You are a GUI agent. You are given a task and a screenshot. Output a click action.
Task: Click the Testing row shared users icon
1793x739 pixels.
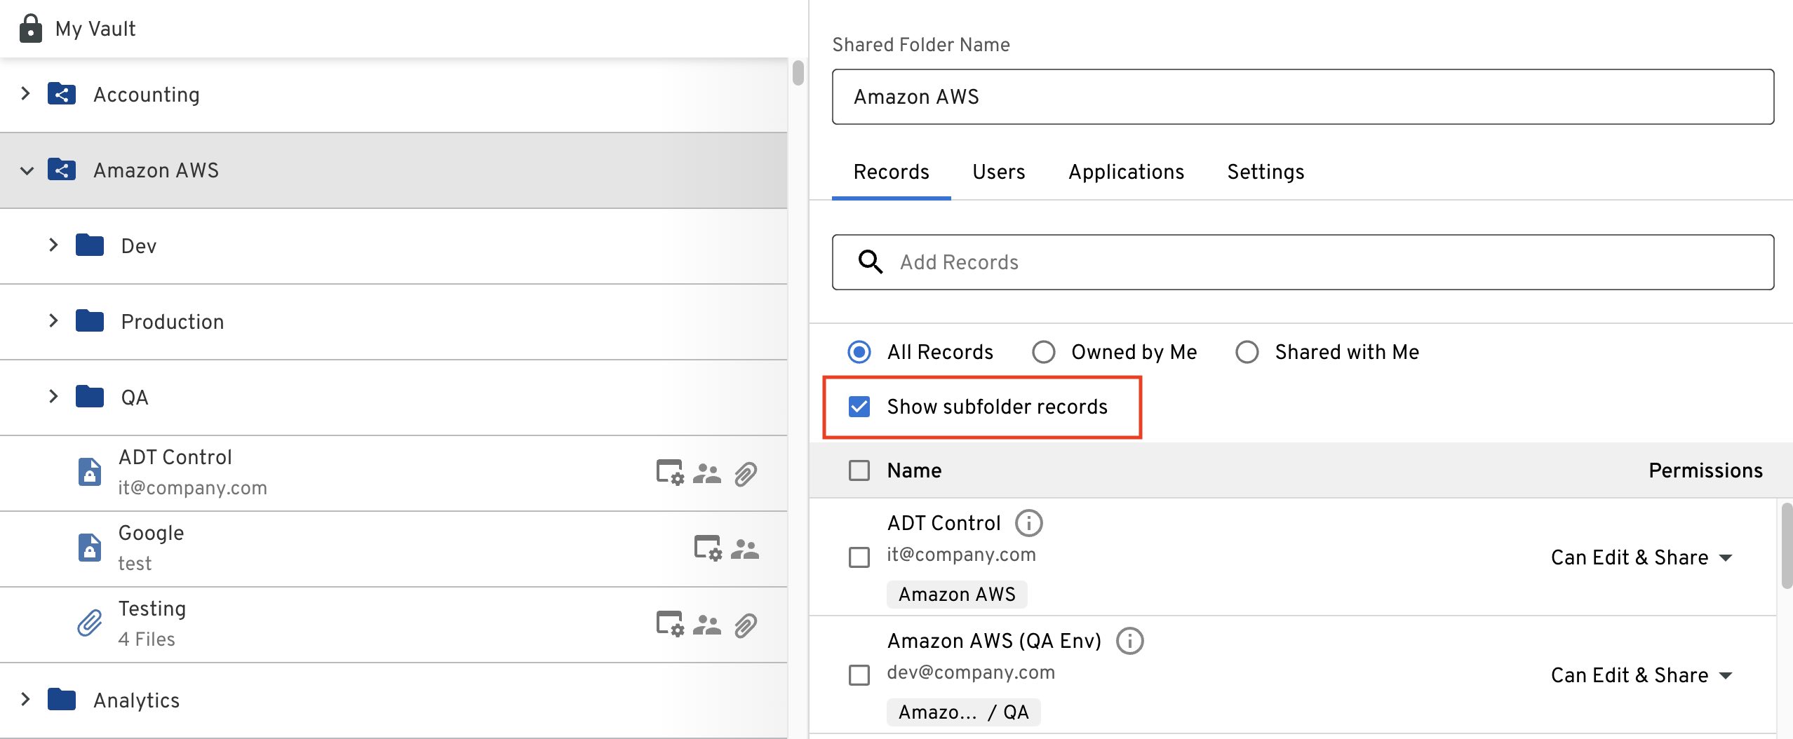(707, 625)
